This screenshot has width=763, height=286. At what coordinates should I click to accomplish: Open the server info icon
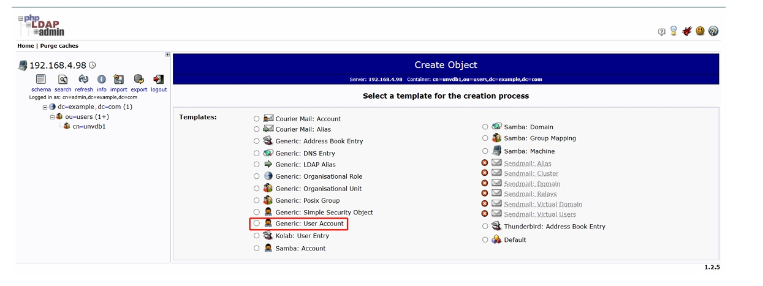tap(102, 80)
